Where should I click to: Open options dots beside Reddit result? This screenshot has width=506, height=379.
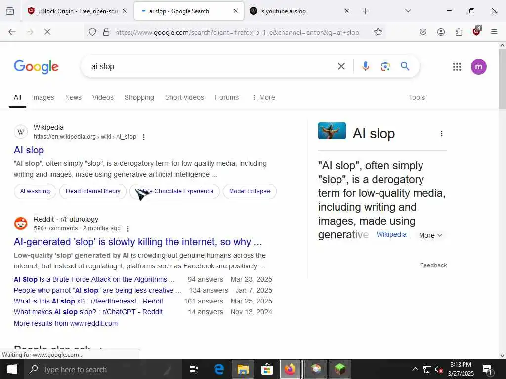[128, 229]
